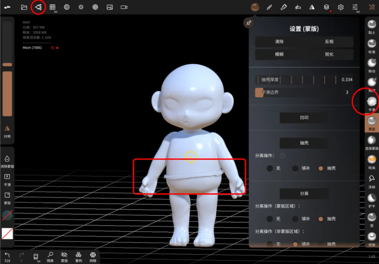Click the 隔离 solo button
The width and height of the screenshot is (379, 264).
coord(50,257)
